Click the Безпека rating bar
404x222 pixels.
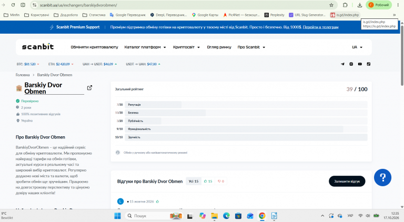pyautogui.click(x=246, y=113)
